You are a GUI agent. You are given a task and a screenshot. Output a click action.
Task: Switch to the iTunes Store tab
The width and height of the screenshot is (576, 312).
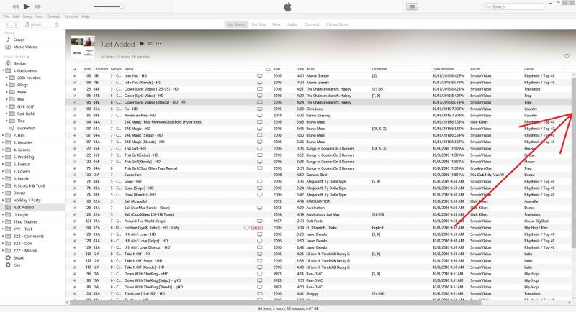point(337,24)
